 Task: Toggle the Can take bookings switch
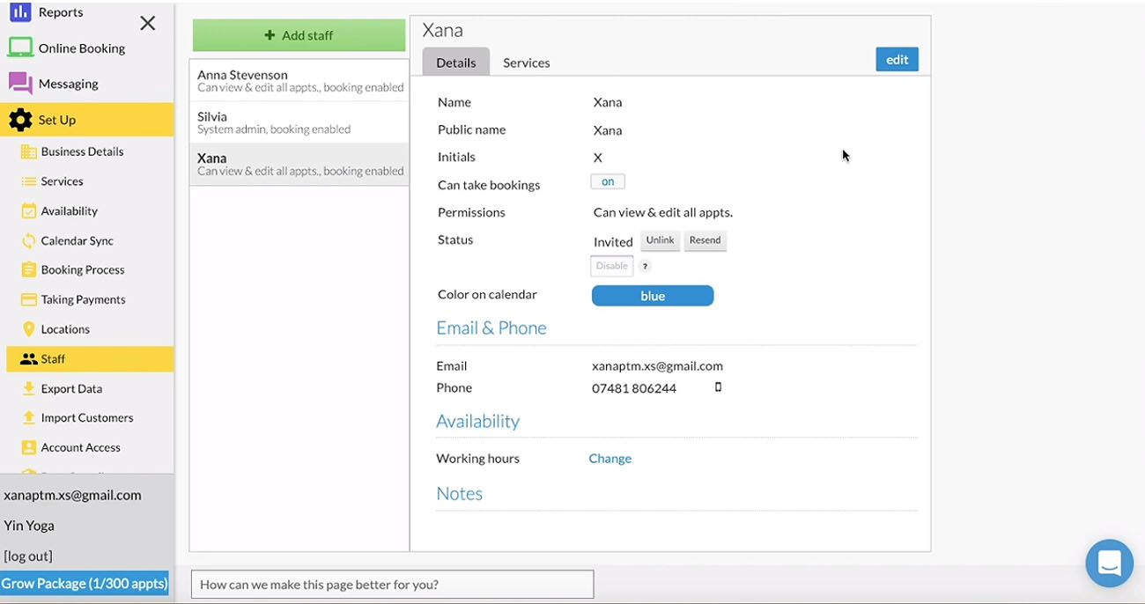click(x=608, y=181)
